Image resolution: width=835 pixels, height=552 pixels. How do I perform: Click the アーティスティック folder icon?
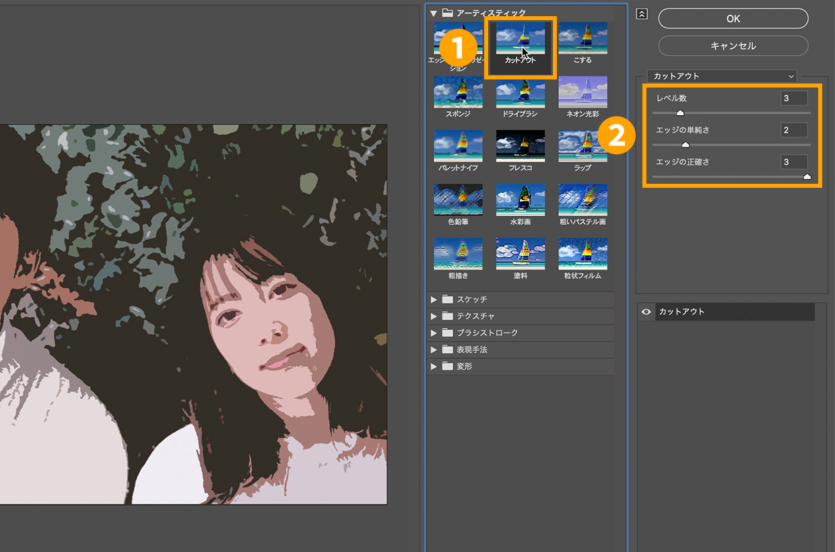tap(447, 13)
